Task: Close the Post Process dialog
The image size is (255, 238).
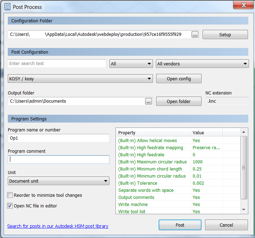Action: pos(243,5)
